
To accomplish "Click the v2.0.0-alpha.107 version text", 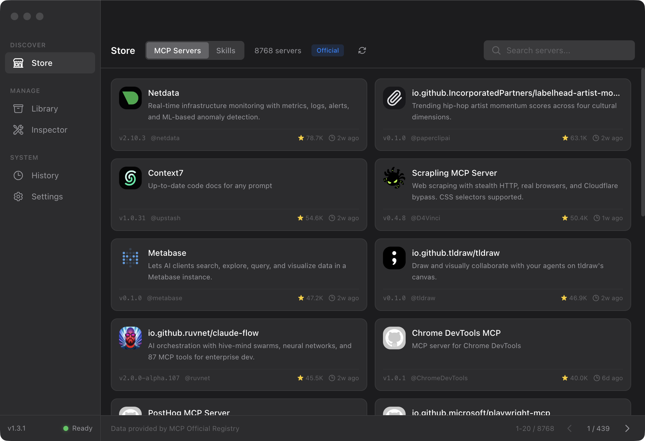I will click(x=149, y=378).
